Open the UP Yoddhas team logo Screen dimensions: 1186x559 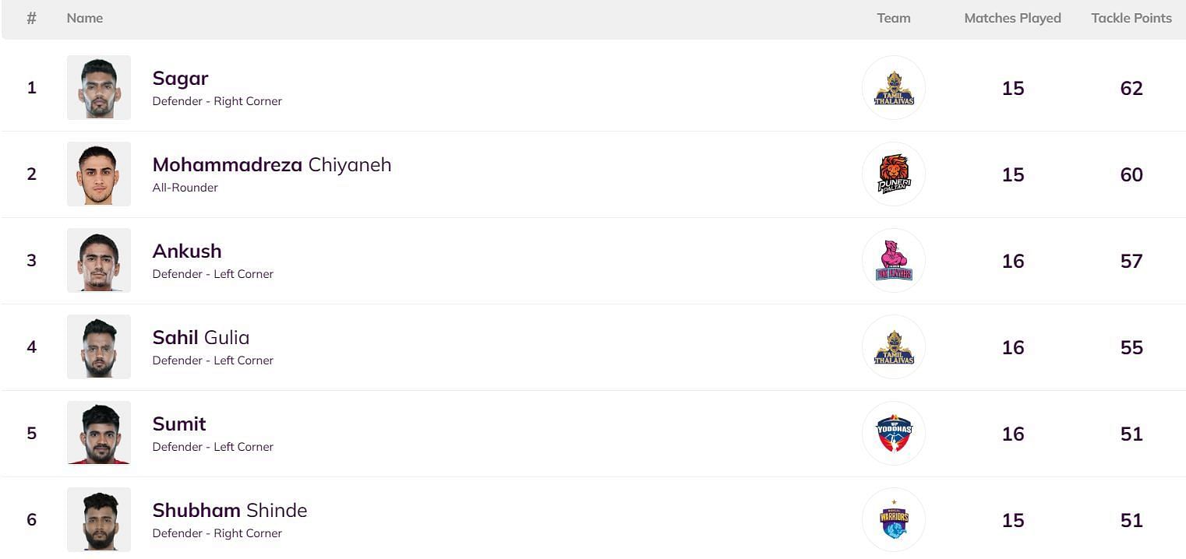point(894,433)
